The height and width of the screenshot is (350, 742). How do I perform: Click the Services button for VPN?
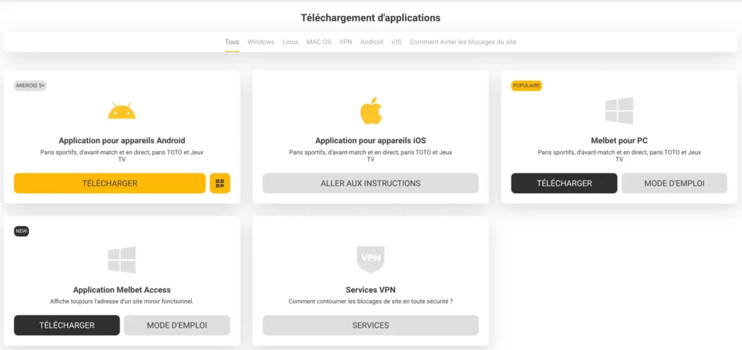(x=370, y=325)
